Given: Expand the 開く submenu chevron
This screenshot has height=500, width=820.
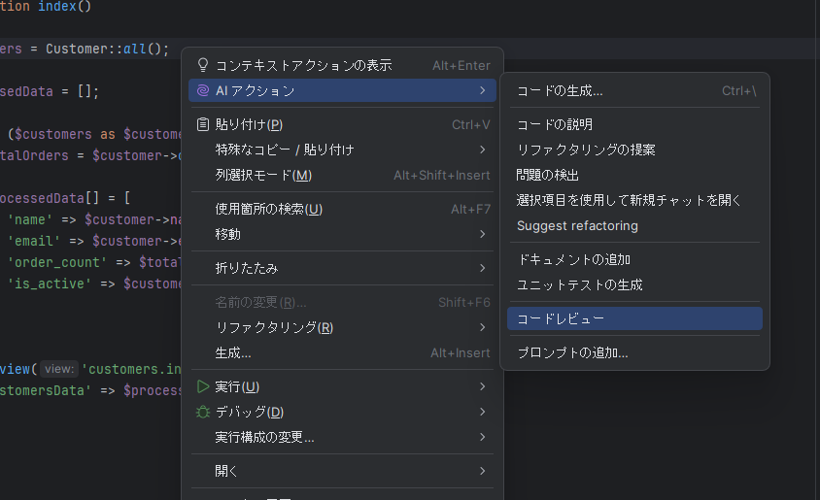Looking at the screenshot, I should (x=483, y=471).
